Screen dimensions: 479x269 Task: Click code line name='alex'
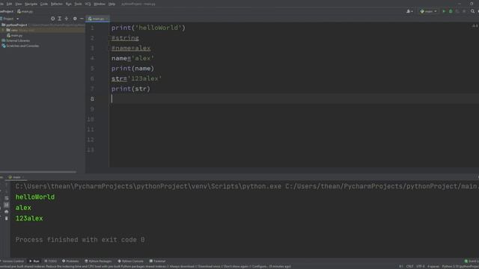132,58
